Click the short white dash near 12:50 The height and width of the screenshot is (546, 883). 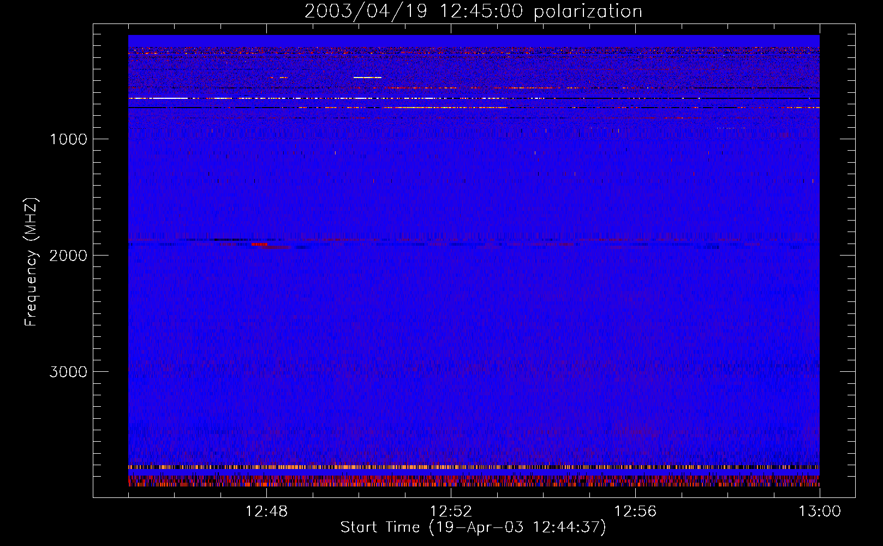click(367, 78)
